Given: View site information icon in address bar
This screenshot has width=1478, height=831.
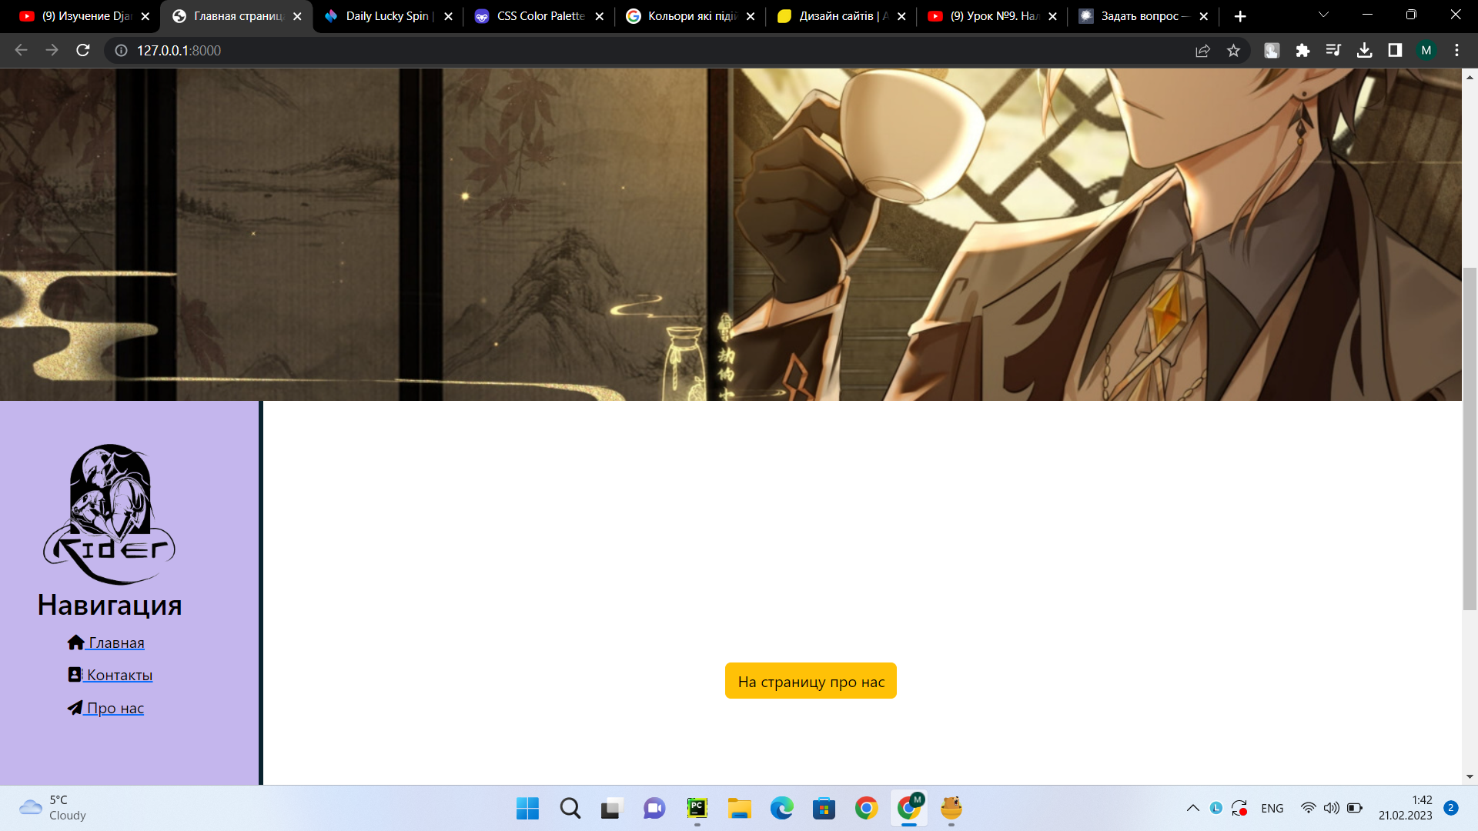Looking at the screenshot, I should click(121, 50).
